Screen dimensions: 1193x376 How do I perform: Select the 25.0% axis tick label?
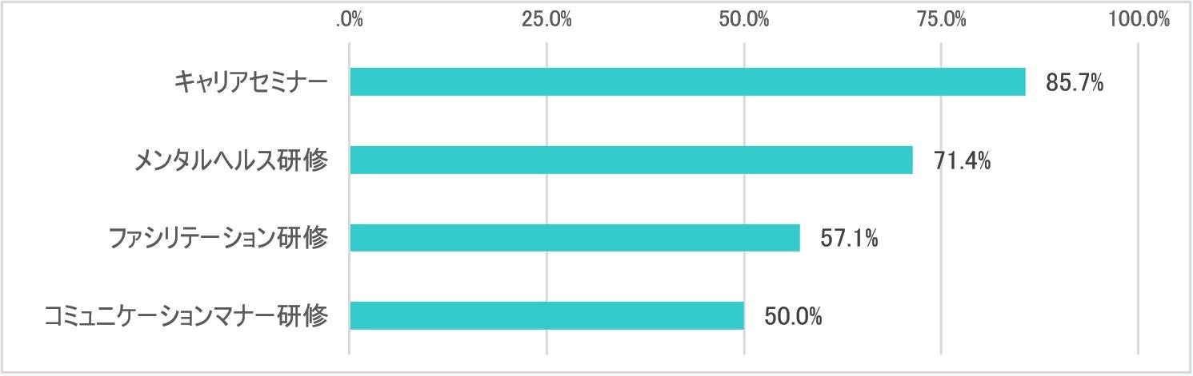(x=546, y=19)
